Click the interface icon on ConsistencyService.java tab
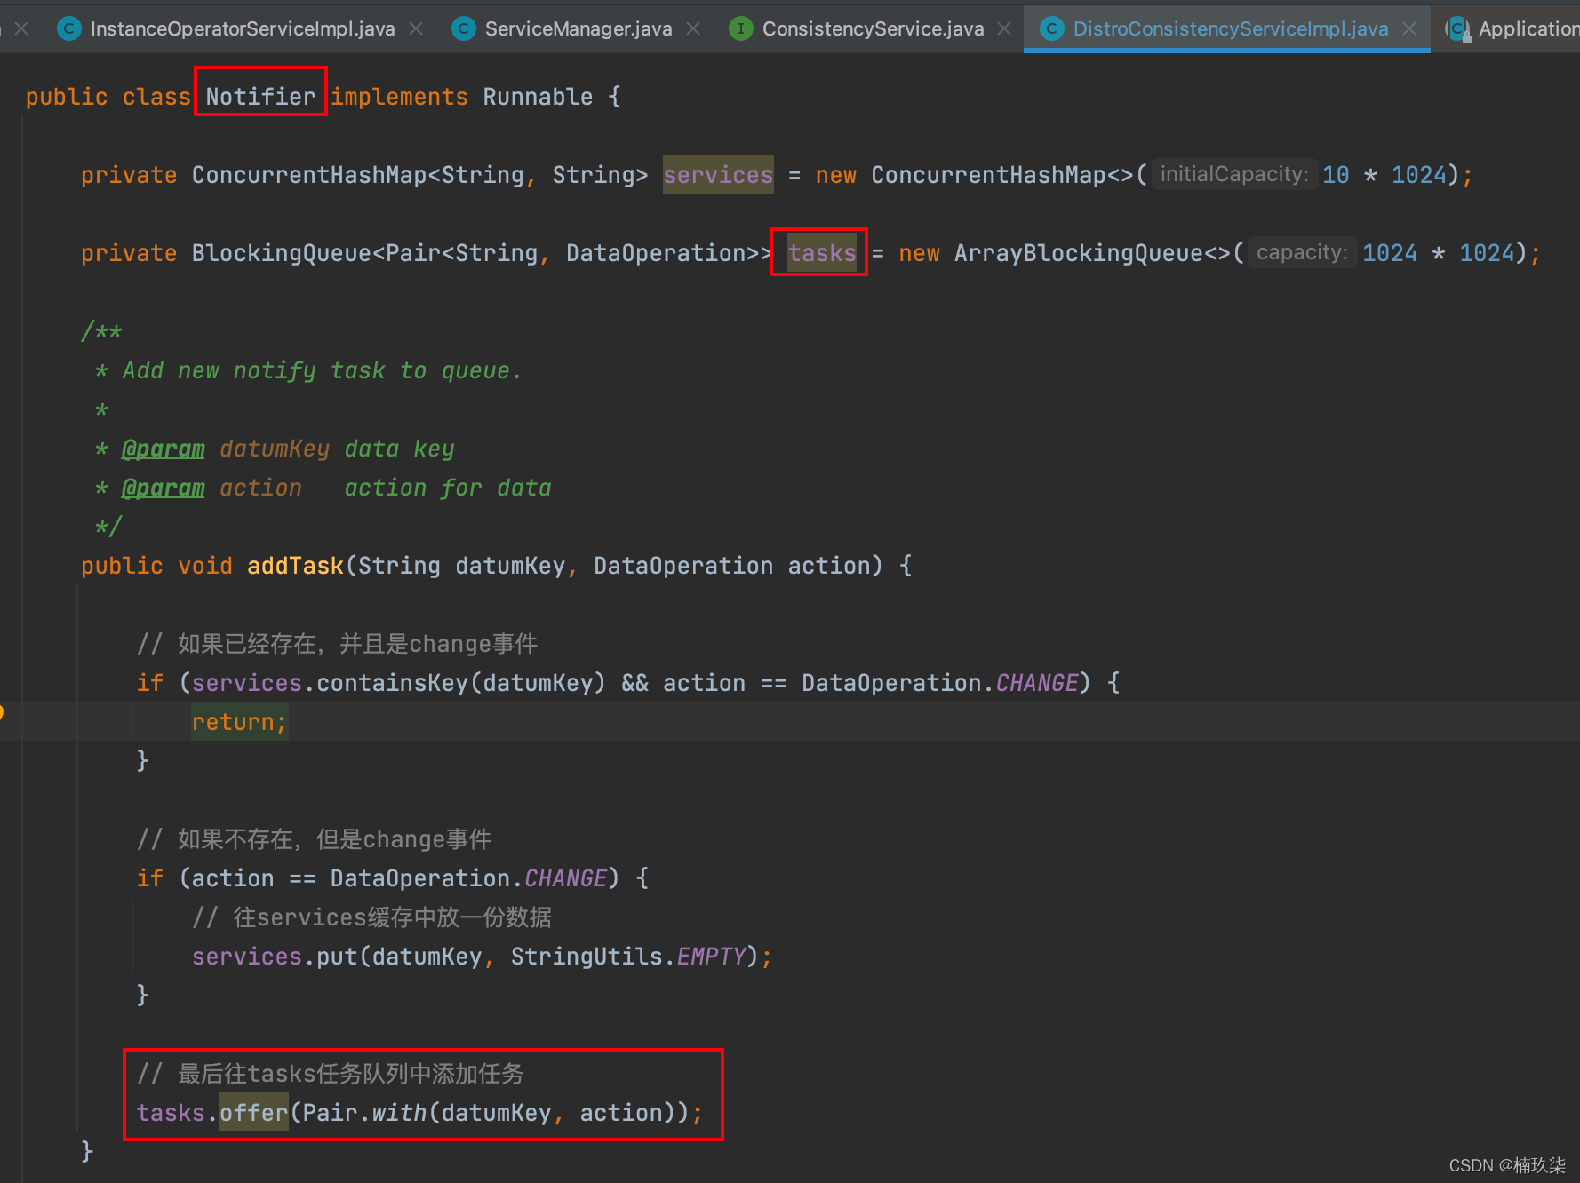 tap(740, 29)
